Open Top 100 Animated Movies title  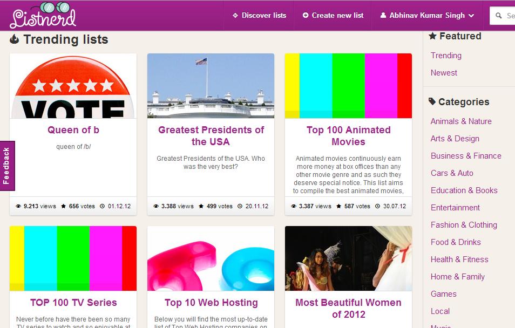click(x=349, y=136)
